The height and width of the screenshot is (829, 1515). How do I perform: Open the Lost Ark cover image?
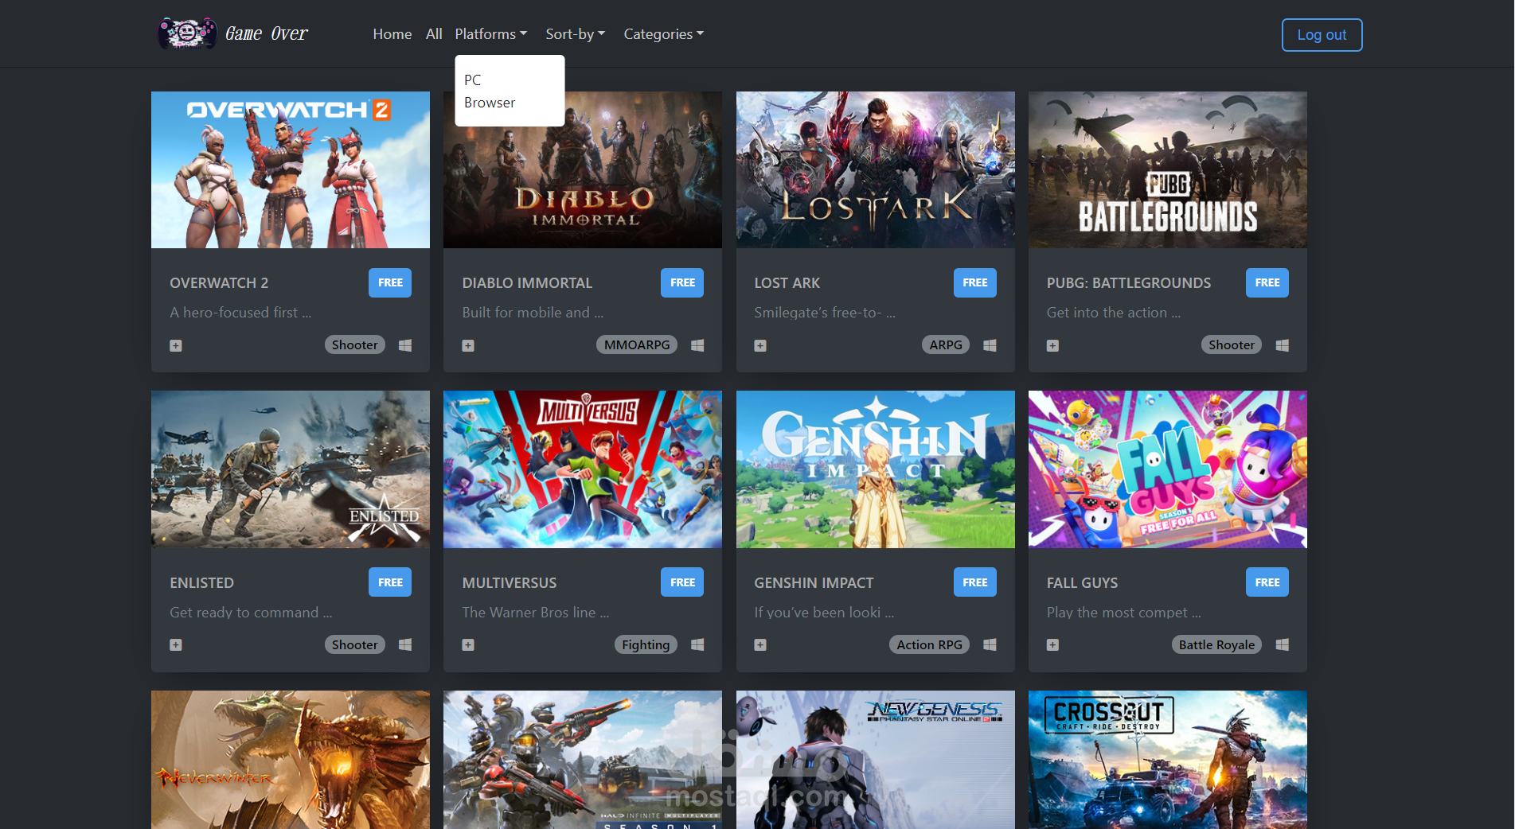(876, 169)
